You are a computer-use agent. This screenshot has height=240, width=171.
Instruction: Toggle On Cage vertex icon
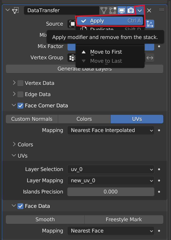[104, 10]
